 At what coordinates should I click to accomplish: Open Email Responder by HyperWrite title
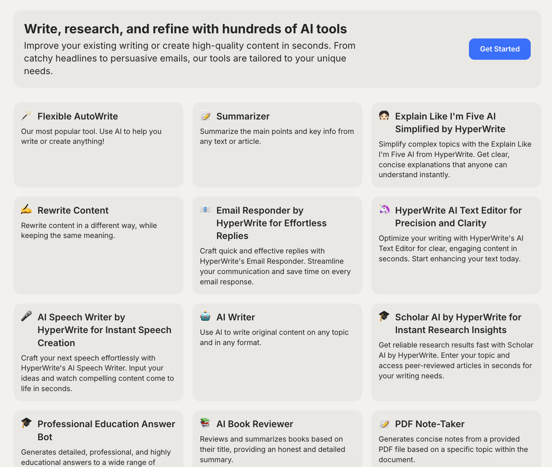(x=272, y=223)
